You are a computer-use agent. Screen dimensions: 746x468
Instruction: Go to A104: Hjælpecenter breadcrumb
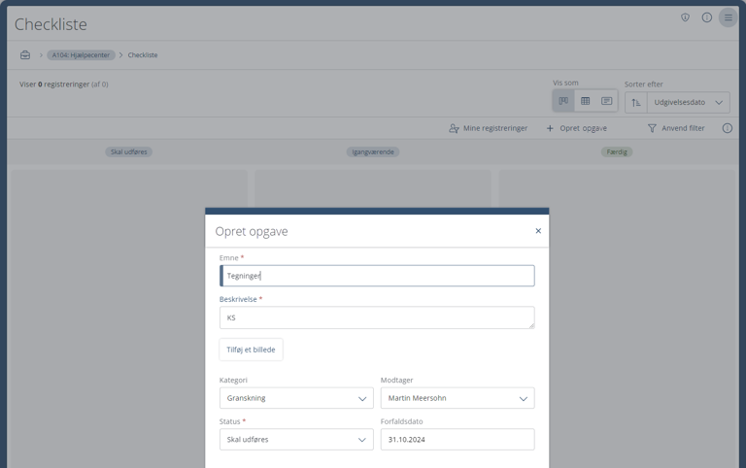click(81, 55)
